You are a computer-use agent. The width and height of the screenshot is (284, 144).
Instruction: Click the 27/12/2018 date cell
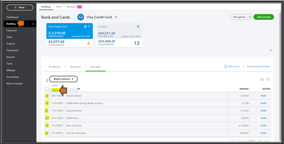coord(57,133)
